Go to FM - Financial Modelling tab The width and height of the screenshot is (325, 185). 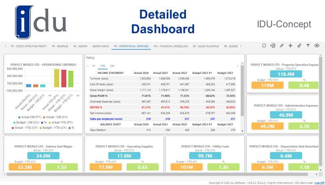[171, 46]
